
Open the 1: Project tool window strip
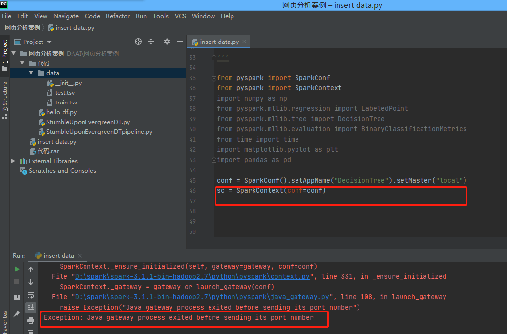pos(4,55)
